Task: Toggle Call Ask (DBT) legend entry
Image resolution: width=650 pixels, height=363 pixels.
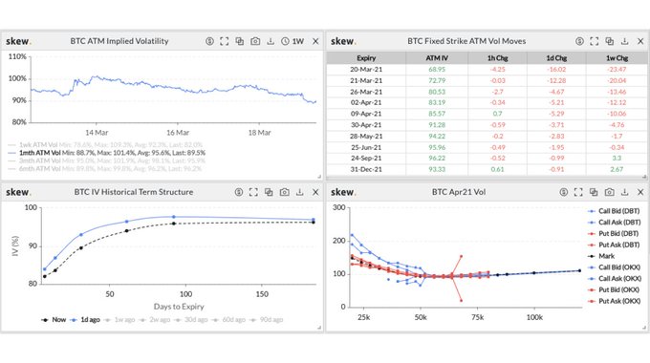Action: pos(614,223)
